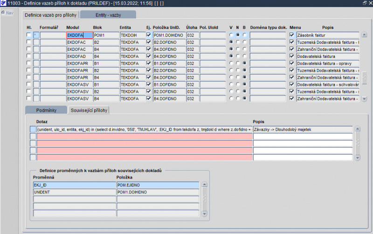373x234 pixels.
Task: Select the EKJ_ID variable field
Action: pos(74,185)
